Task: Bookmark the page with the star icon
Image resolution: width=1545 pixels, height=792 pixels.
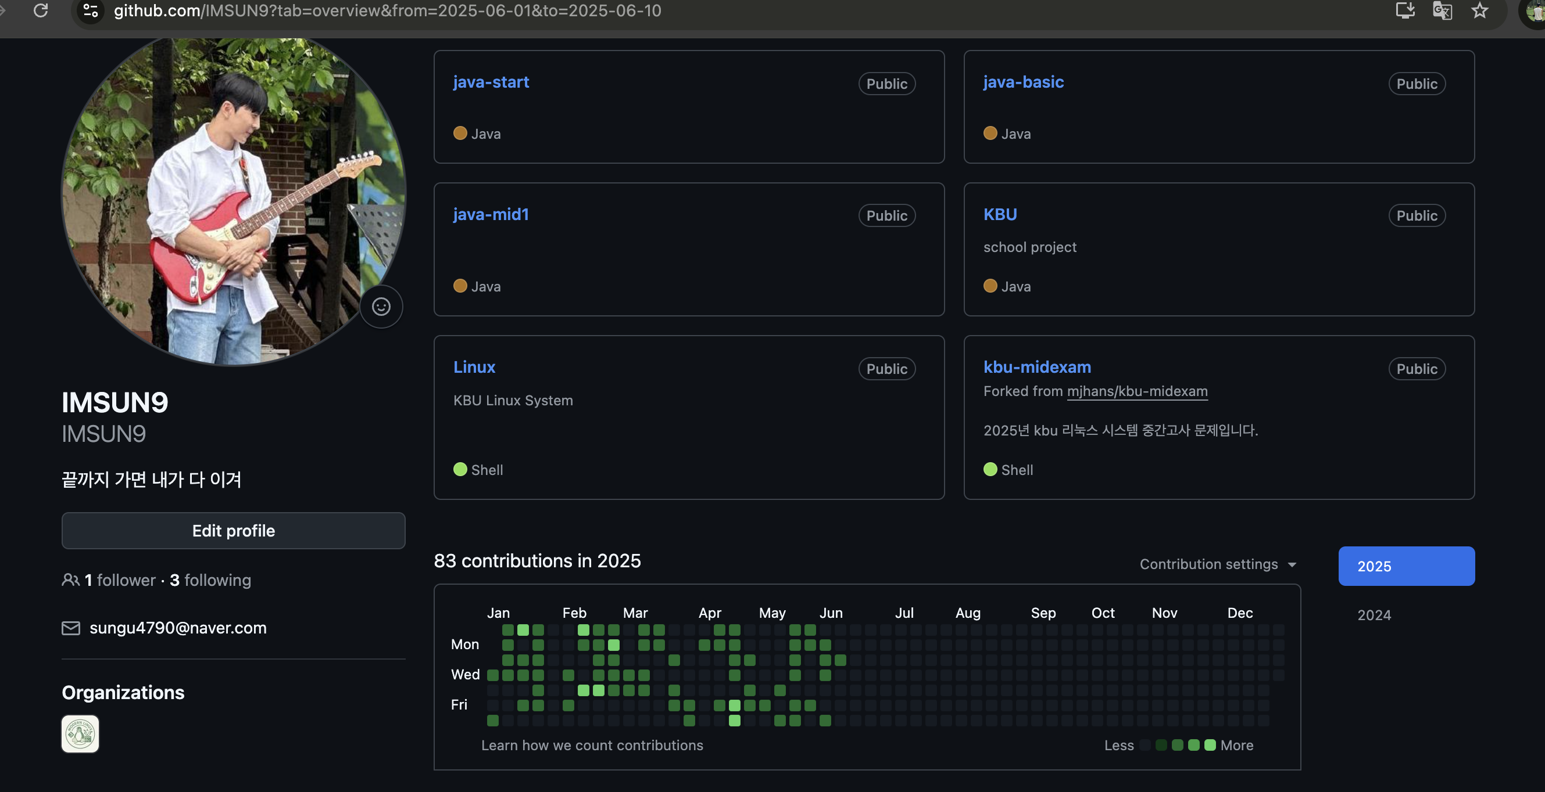Action: (x=1480, y=10)
